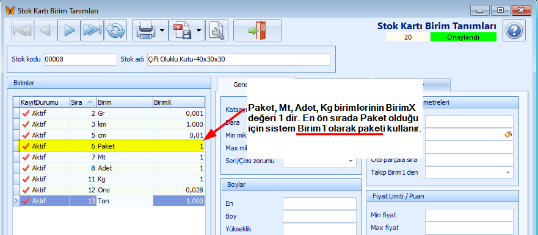538x235 pixels.
Task: Open the PDF export dropdown arrow
Action: (199, 30)
